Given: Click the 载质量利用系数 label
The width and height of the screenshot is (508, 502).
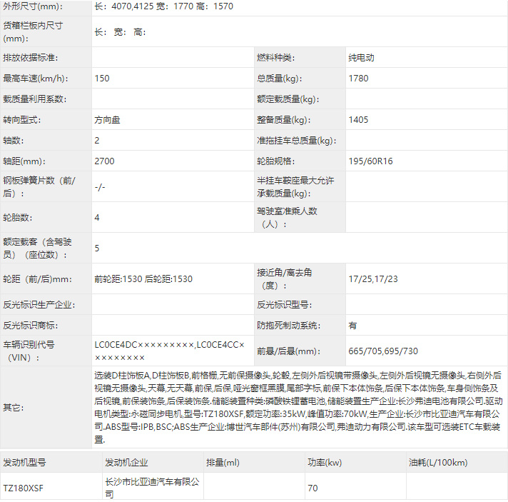Looking at the screenshot, I should [x=35, y=99].
